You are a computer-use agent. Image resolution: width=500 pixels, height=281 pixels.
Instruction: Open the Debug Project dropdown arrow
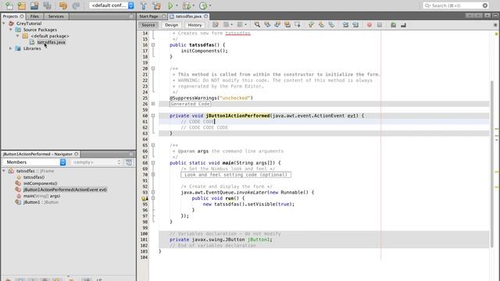pyautogui.click(x=193, y=5)
